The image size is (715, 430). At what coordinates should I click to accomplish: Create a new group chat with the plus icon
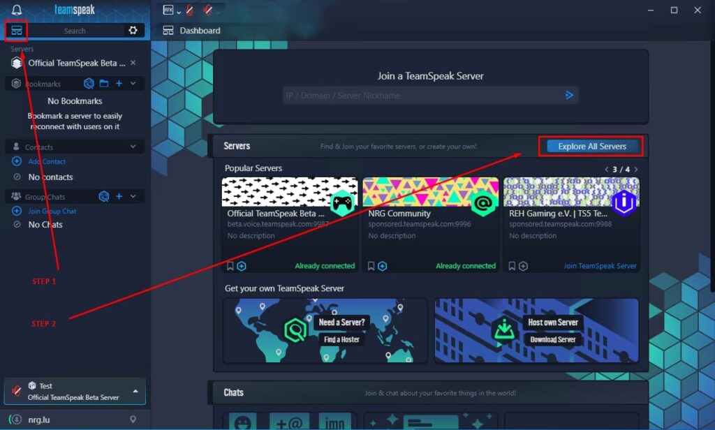coord(119,196)
